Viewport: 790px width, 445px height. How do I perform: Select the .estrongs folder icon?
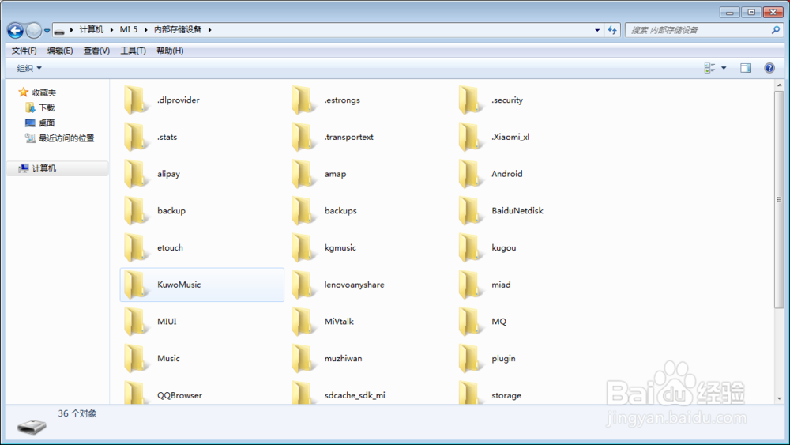[x=303, y=100]
